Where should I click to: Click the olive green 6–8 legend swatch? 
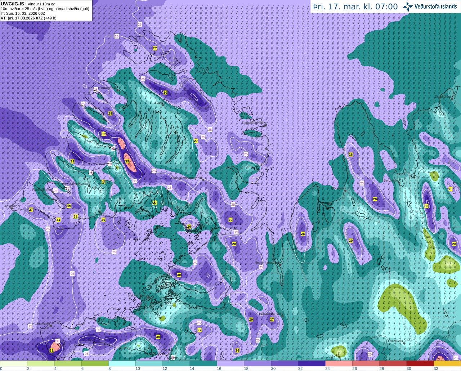click(95, 363)
